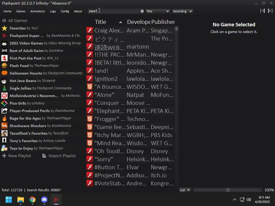Open the Games tab
This screenshot has height=206, width=275.
coord(21,11)
